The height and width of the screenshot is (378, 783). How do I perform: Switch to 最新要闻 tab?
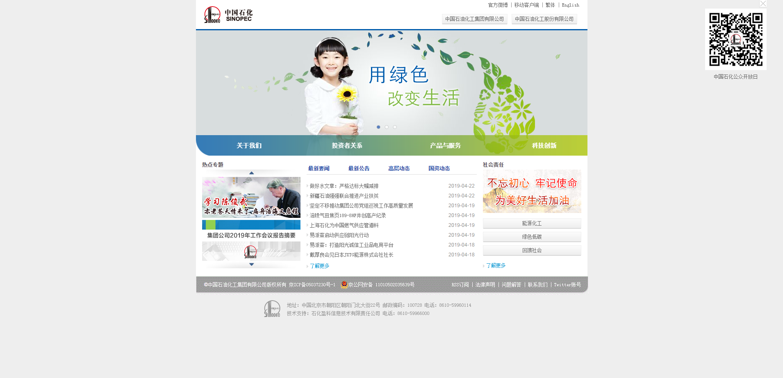(x=319, y=168)
